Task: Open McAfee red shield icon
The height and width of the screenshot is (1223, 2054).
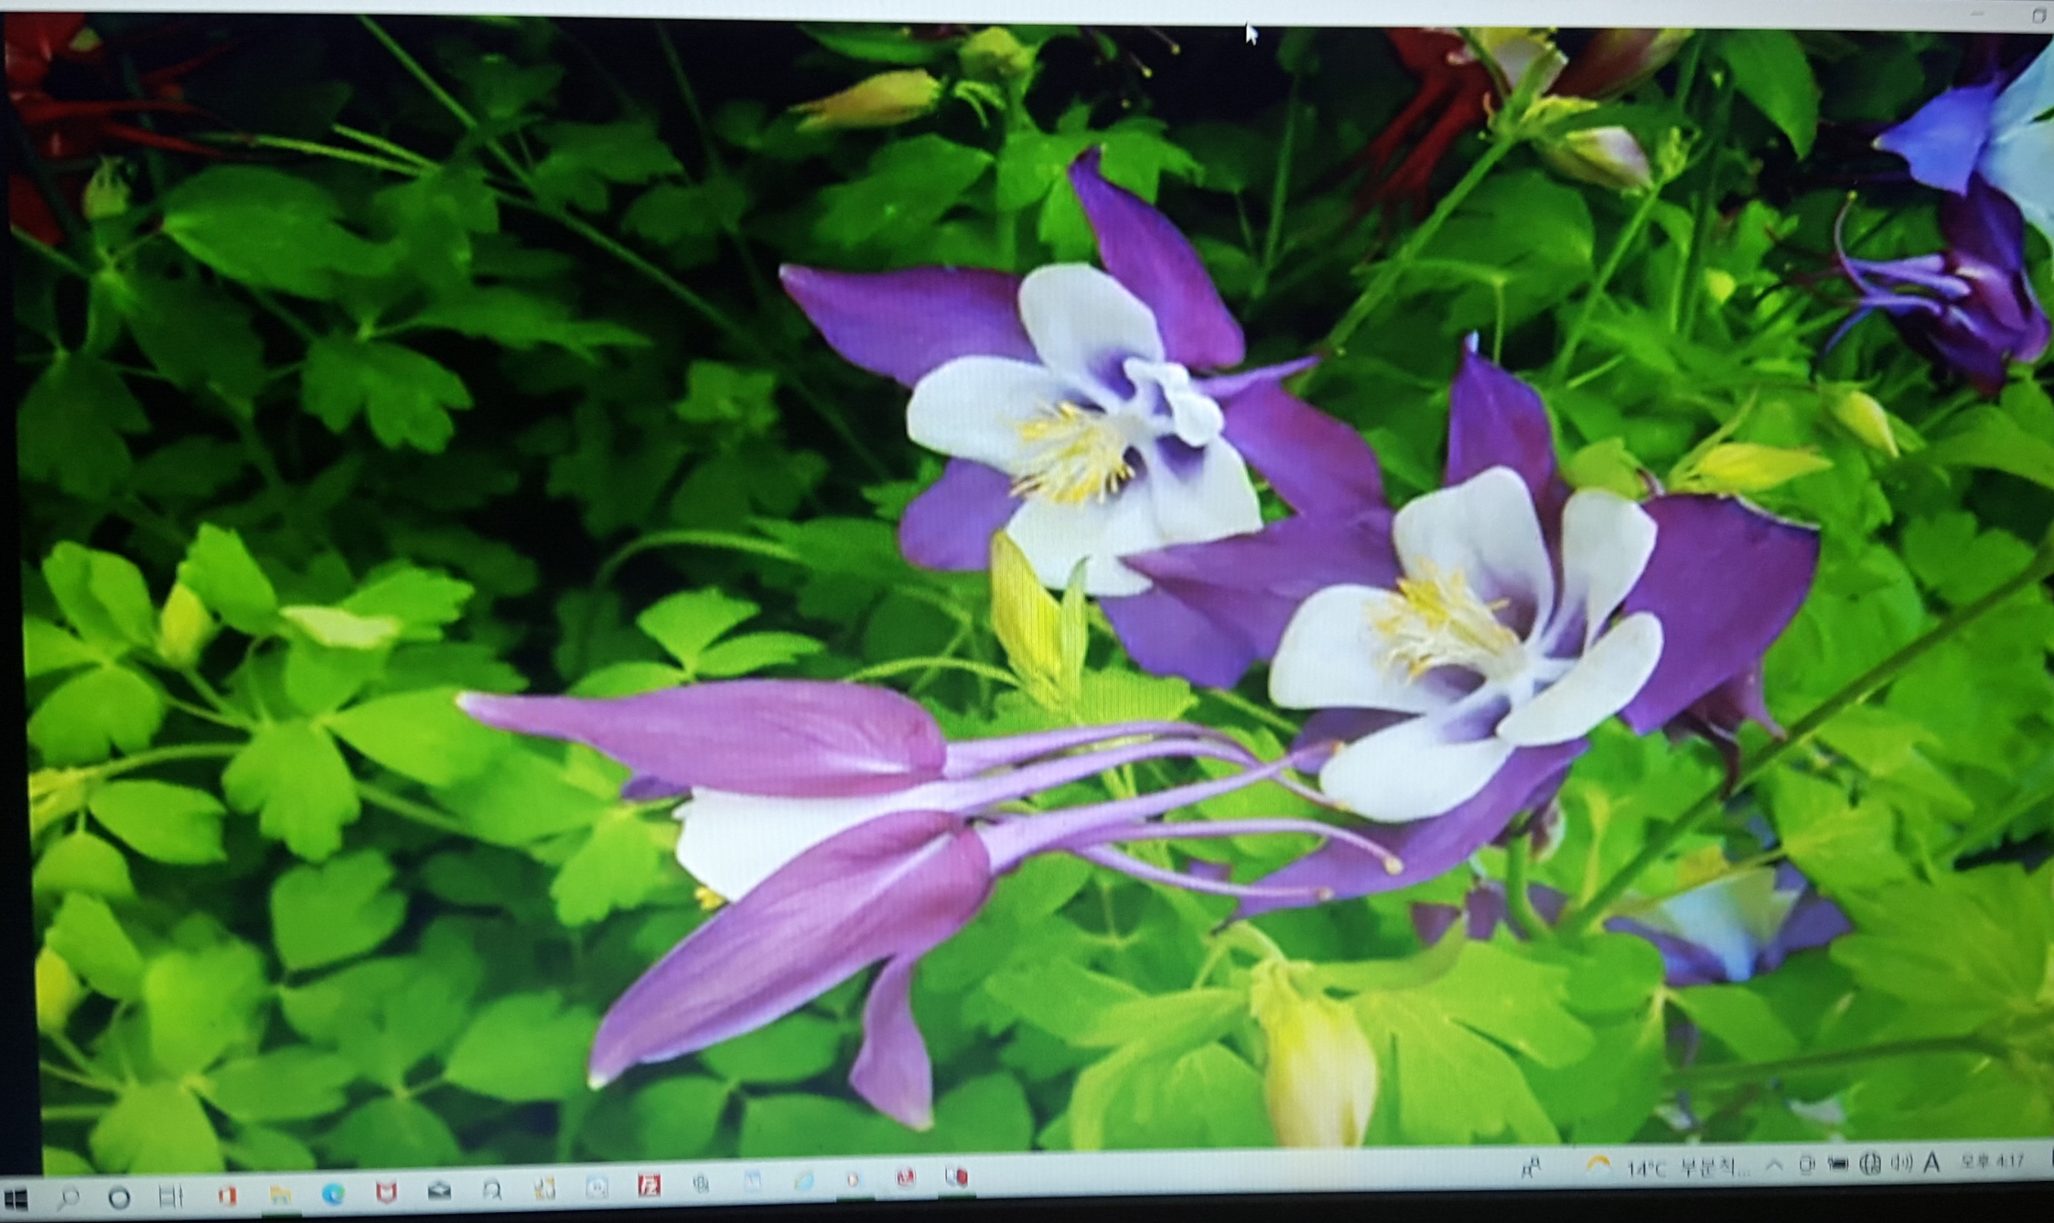Action: tap(386, 1192)
